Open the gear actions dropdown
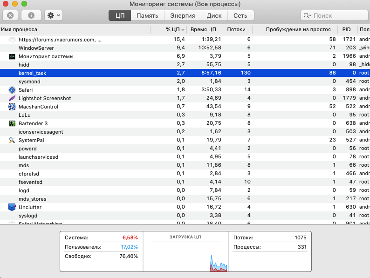This screenshot has width=370, height=278. click(x=54, y=15)
